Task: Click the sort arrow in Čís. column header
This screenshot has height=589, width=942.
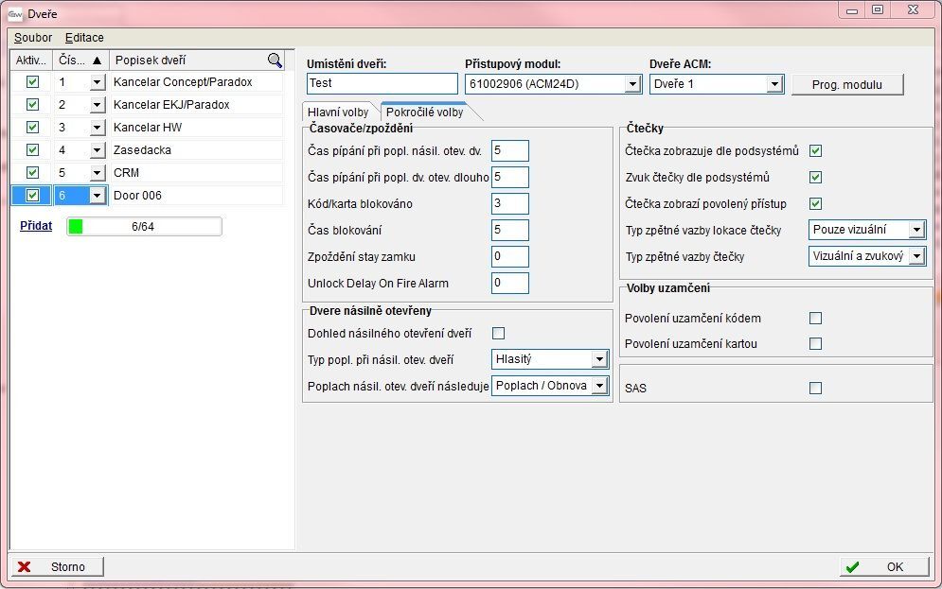Action: point(96,61)
